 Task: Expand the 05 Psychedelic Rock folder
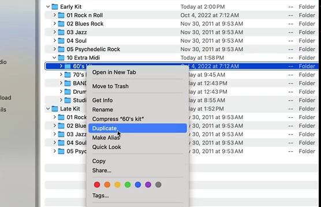54,49
